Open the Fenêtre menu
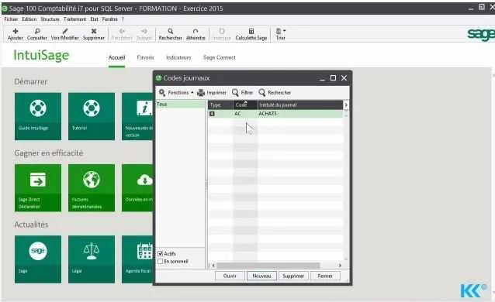This screenshot has height=302, width=495. click(x=109, y=19)
